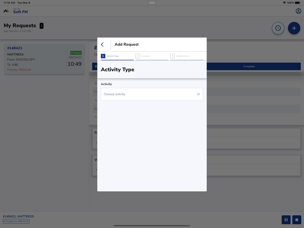The height and width of the screenshot is (228, 304).
Task: Tap the In Progress status badge
Action: [76, 53]
